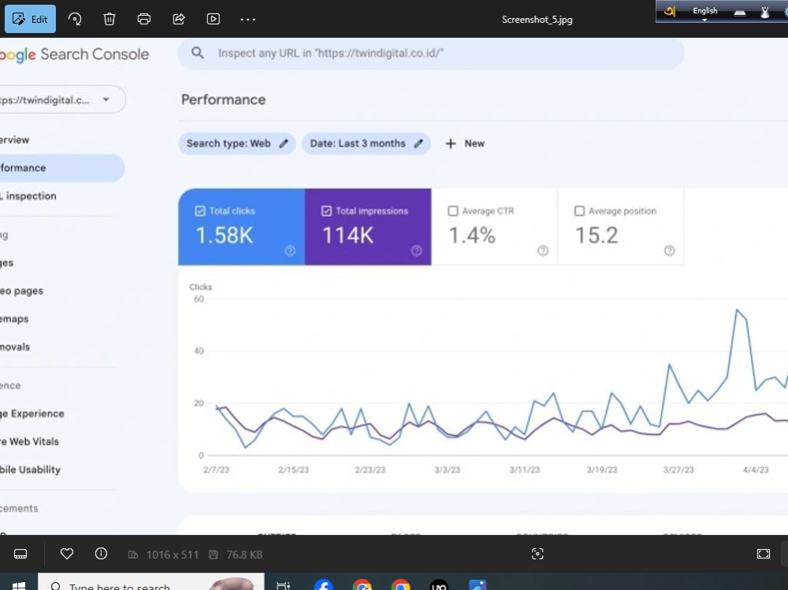This screenshot has width=788, height=590.
Task: Share the screenshot via the share icon
Action: 178,19
